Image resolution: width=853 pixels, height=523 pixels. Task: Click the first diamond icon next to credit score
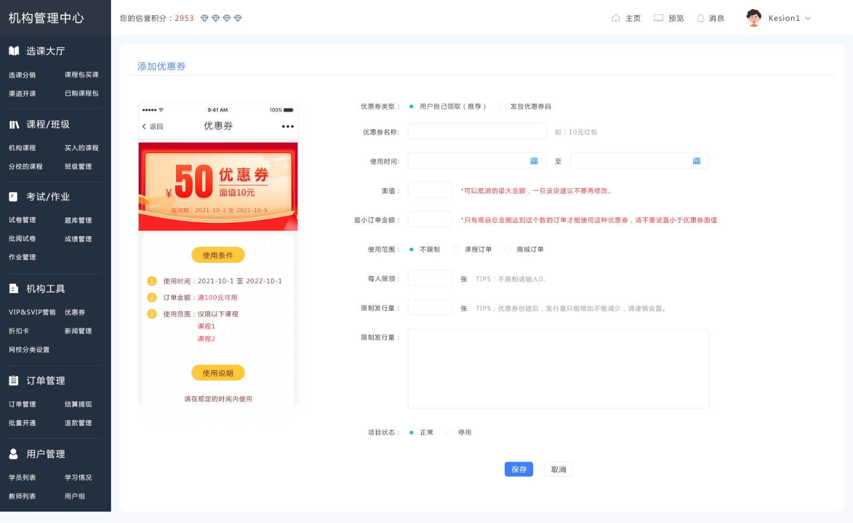(x=204, y=18)
